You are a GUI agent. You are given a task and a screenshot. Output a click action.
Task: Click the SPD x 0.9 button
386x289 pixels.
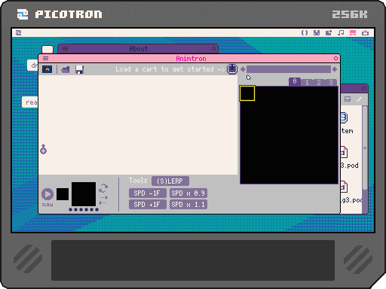pos(188,193)
